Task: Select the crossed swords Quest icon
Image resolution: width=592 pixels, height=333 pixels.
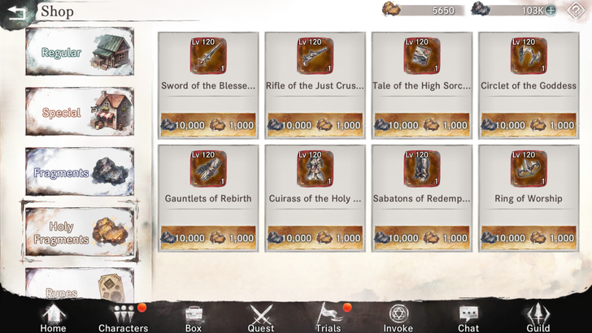Action: pos(261,318)
